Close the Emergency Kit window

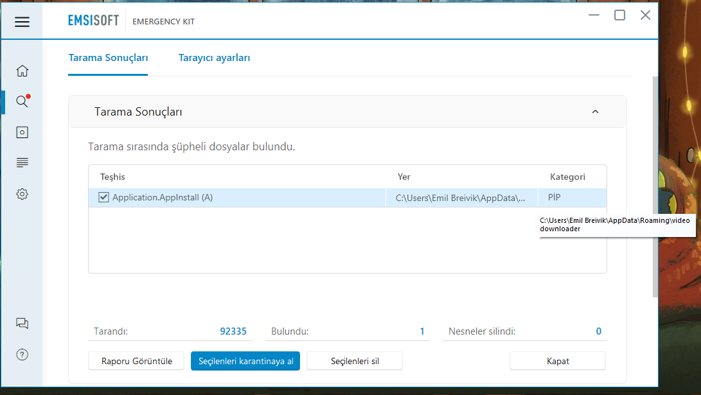click(645, 15)
